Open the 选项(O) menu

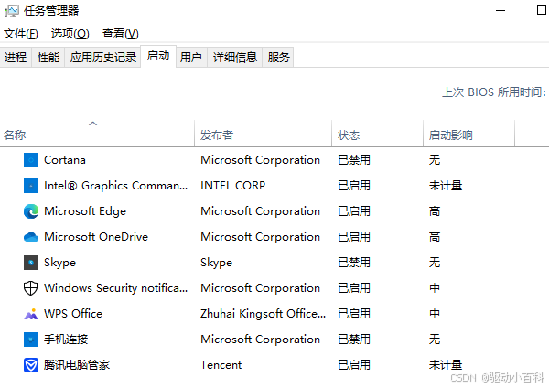[70, 34]
